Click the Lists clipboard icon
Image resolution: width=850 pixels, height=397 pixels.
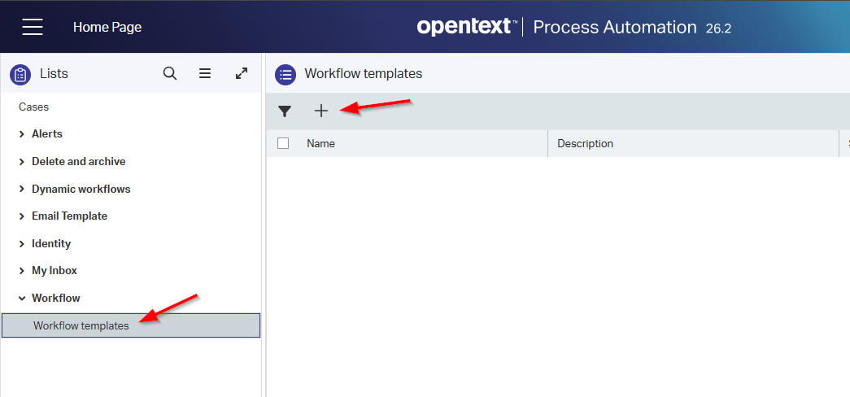click(x=20, y=74)
